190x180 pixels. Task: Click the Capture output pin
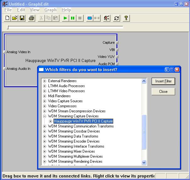click(117, 42)
